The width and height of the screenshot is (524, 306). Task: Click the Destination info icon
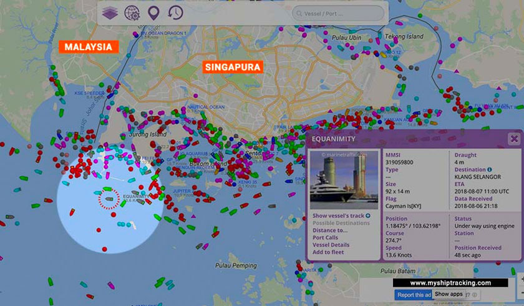tap(489, 169)
